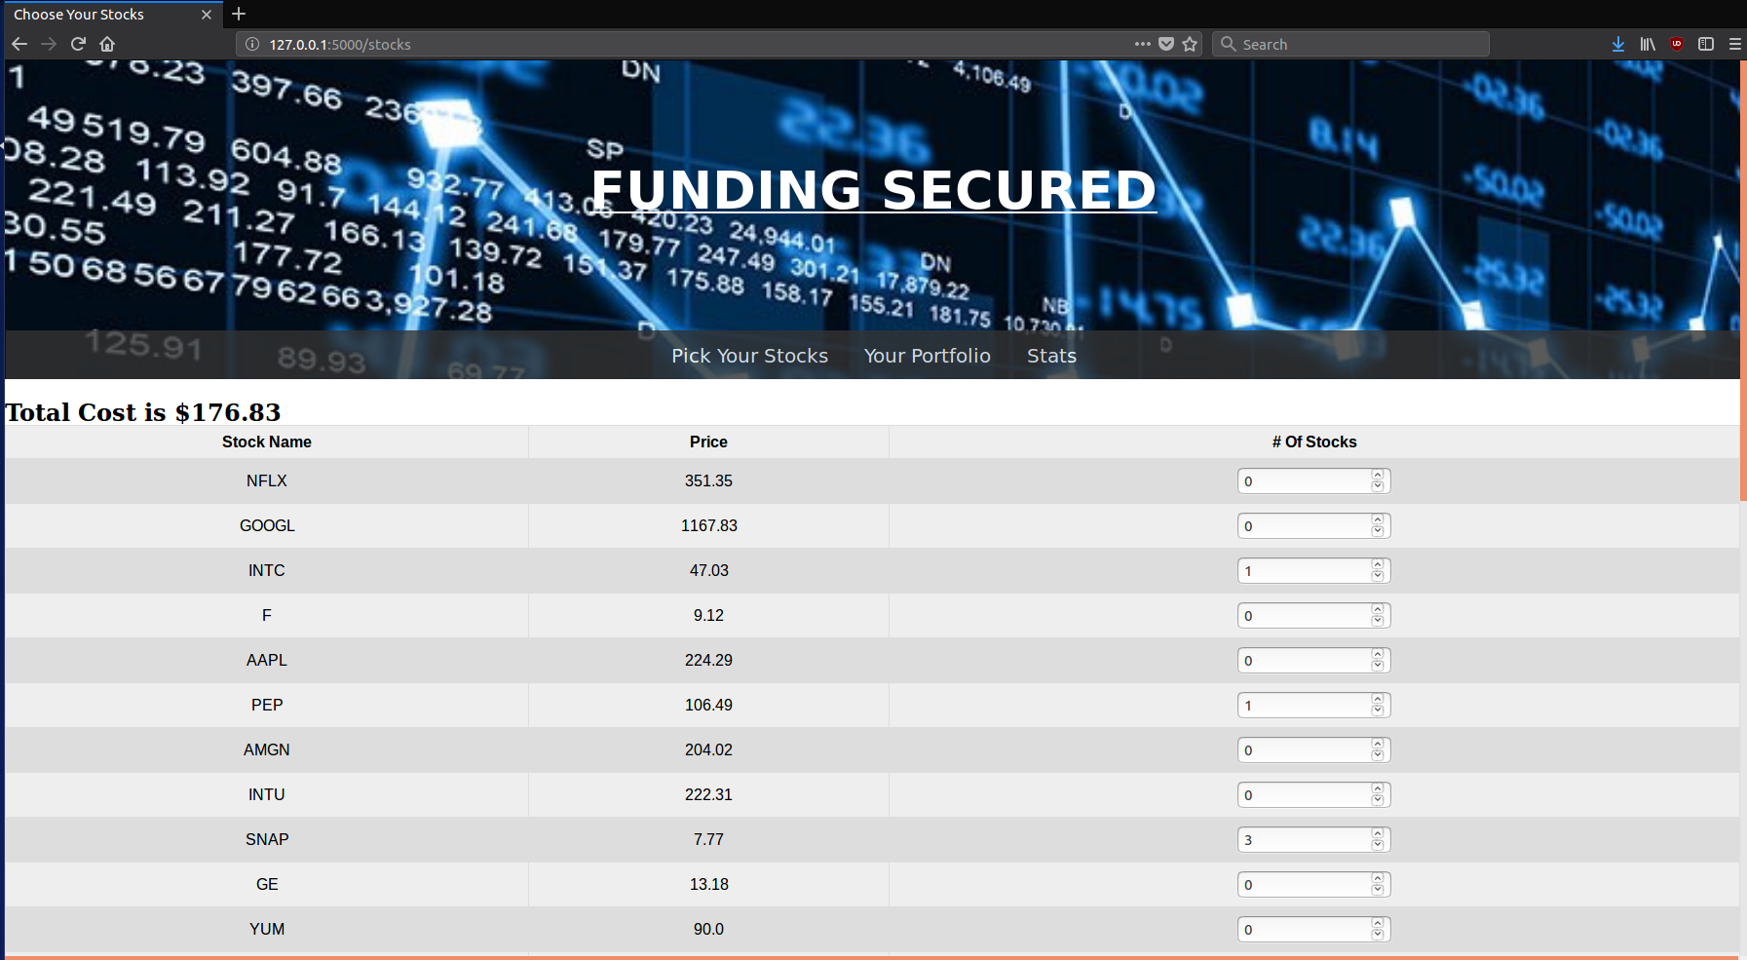The height and width of the screenshot is (960, 1747).
Task: Show site information icon in address bar
Action: click(252, 44)
